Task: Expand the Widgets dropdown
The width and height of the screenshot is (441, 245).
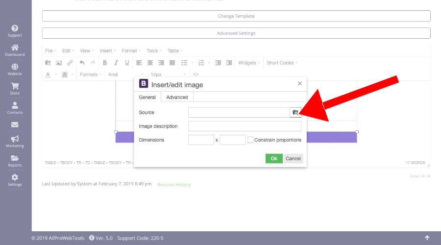Action: [249, 63]
